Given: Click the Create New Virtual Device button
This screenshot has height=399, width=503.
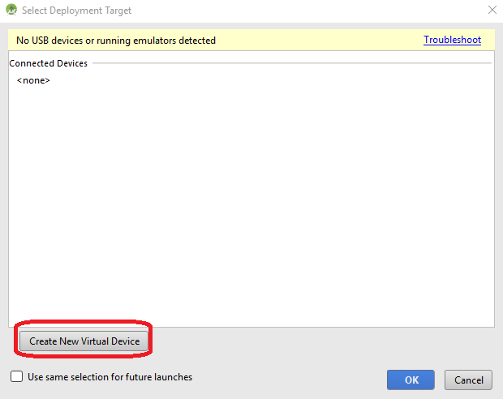Looking at the screenshot, I should (84, 341).
